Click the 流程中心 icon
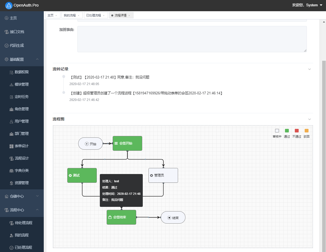Viewport: 326px width, 252px height. pos(7,210)
